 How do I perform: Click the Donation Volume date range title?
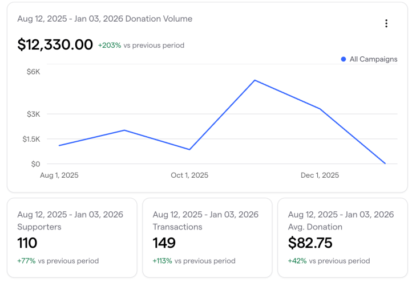coord(105,19)
